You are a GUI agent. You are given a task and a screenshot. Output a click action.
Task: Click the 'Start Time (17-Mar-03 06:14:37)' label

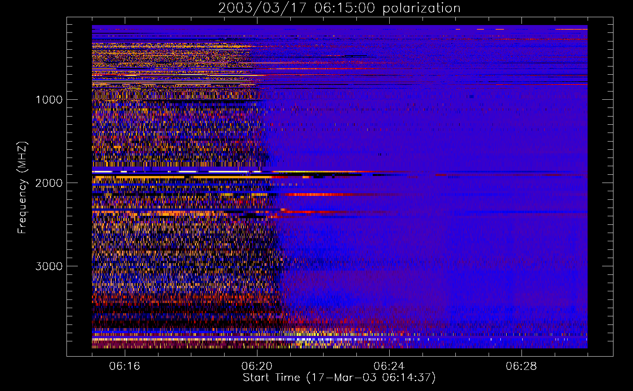point(339,378)
